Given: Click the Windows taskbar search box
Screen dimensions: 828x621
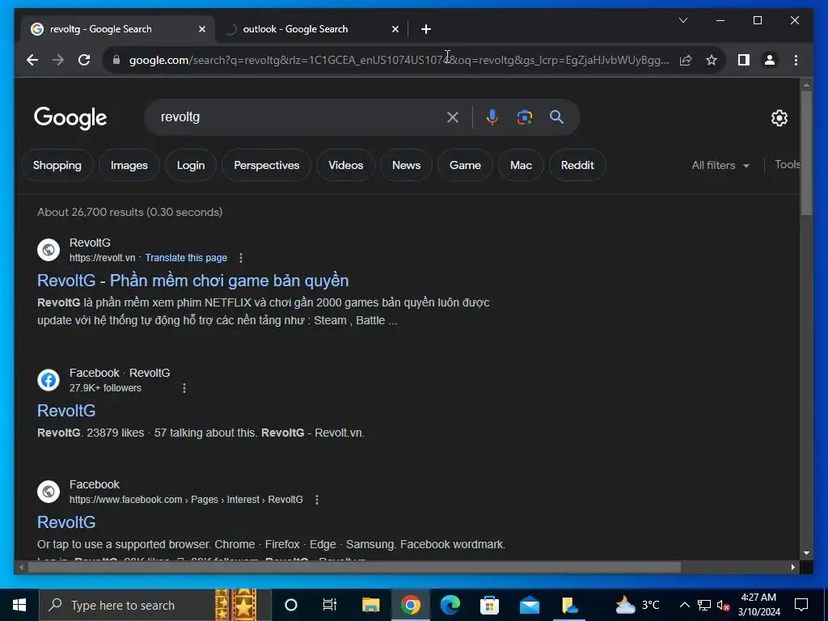Looking at the screenshot, I should point(154,605).
